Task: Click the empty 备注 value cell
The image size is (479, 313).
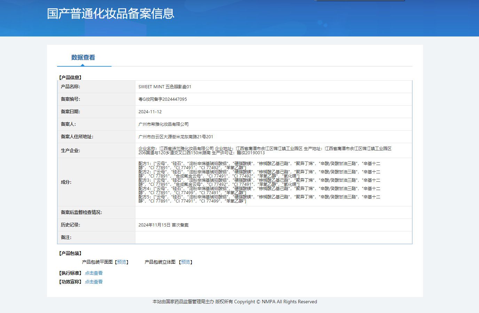Action: tap(273, 238)
